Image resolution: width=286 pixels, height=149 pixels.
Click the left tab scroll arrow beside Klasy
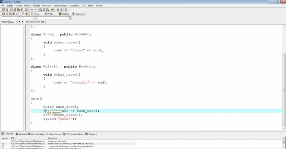tap(19, 22)
